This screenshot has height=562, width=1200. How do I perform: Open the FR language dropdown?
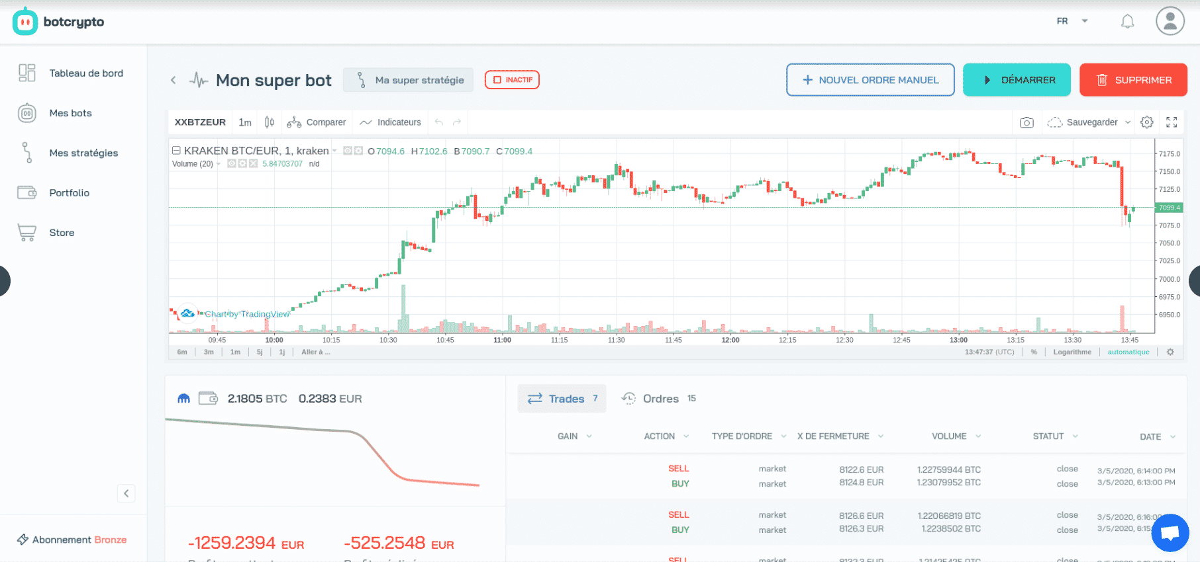1072,21
